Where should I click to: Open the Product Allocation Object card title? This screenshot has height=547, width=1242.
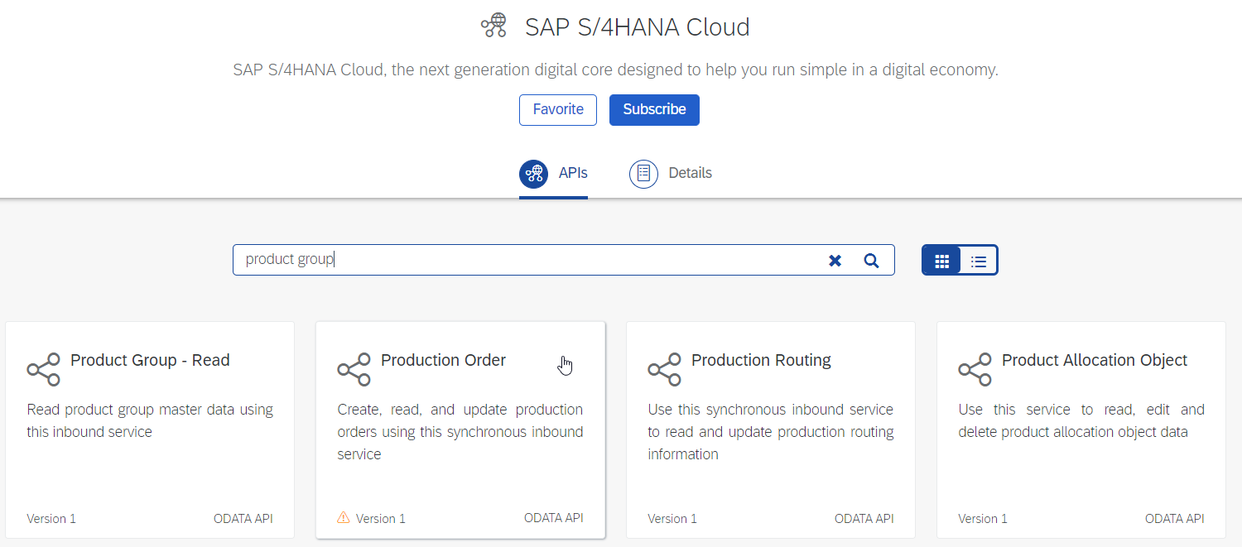point(1094,361)
